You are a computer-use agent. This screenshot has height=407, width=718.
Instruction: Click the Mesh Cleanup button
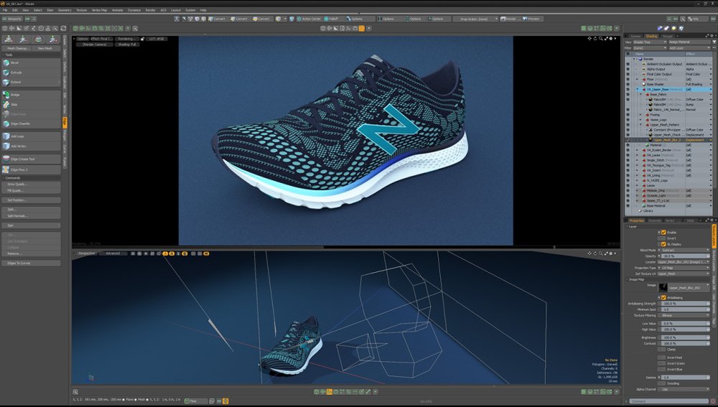[x=17, y=48]
